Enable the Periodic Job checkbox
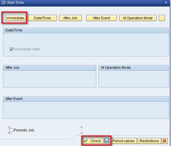The height and width of the screenshot is (146, 171). tap(11, 130)
